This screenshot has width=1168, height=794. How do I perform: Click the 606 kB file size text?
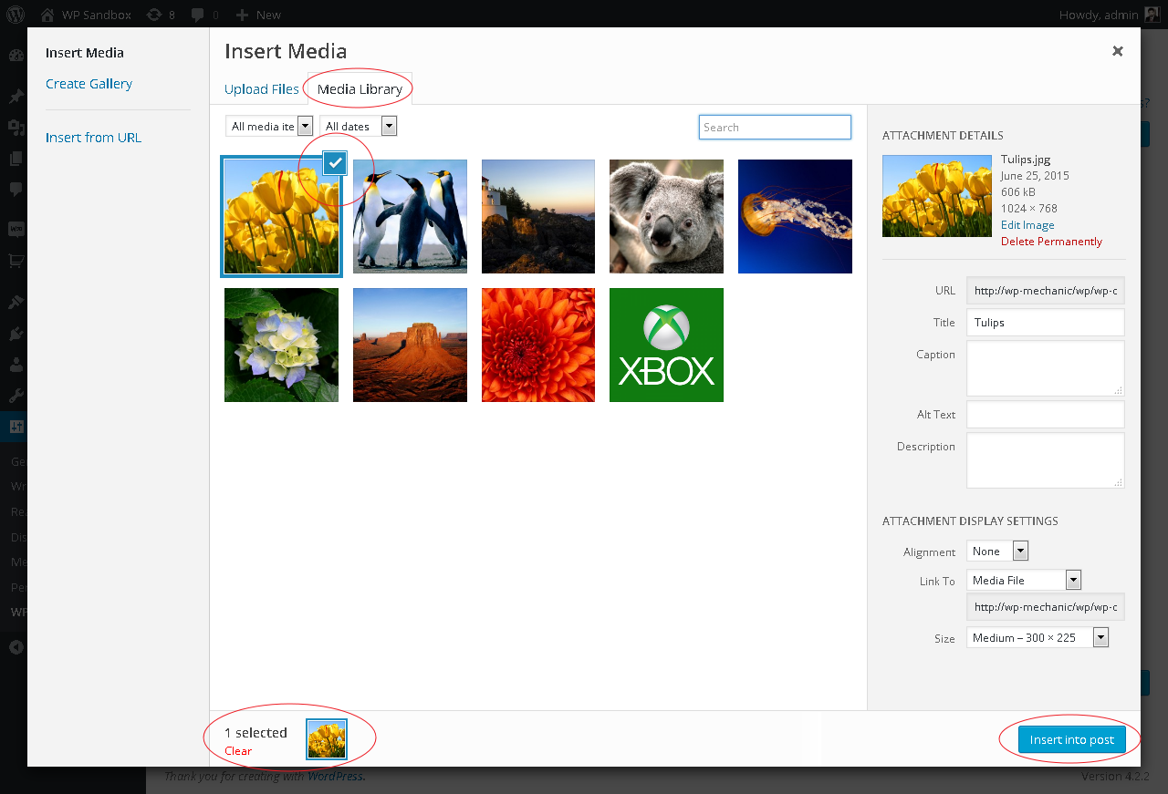tap(1017, 192)
